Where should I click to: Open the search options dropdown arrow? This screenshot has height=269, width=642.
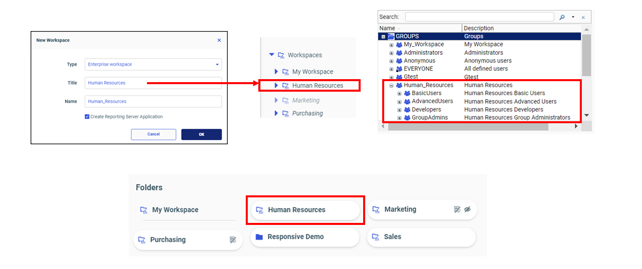click(x=573, y=17)
